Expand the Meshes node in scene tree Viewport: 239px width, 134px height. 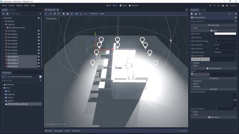pos(4,21)
